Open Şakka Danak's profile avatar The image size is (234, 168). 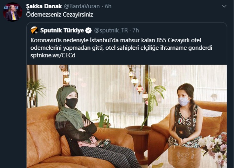pos(13,12)
